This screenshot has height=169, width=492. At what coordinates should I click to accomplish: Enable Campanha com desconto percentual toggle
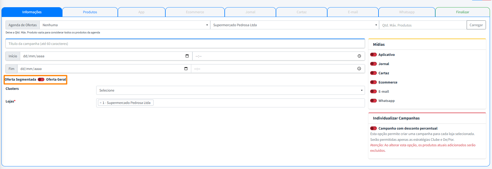(x=373, y=128)
